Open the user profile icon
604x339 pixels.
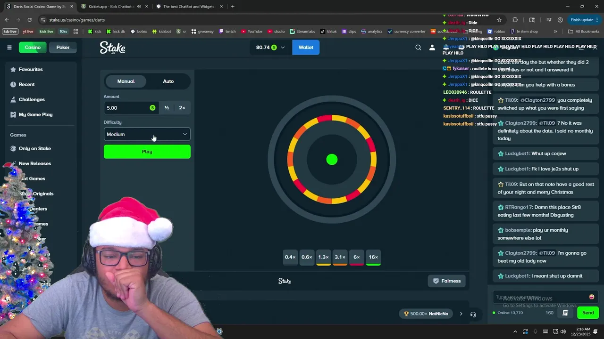point(432,48)
